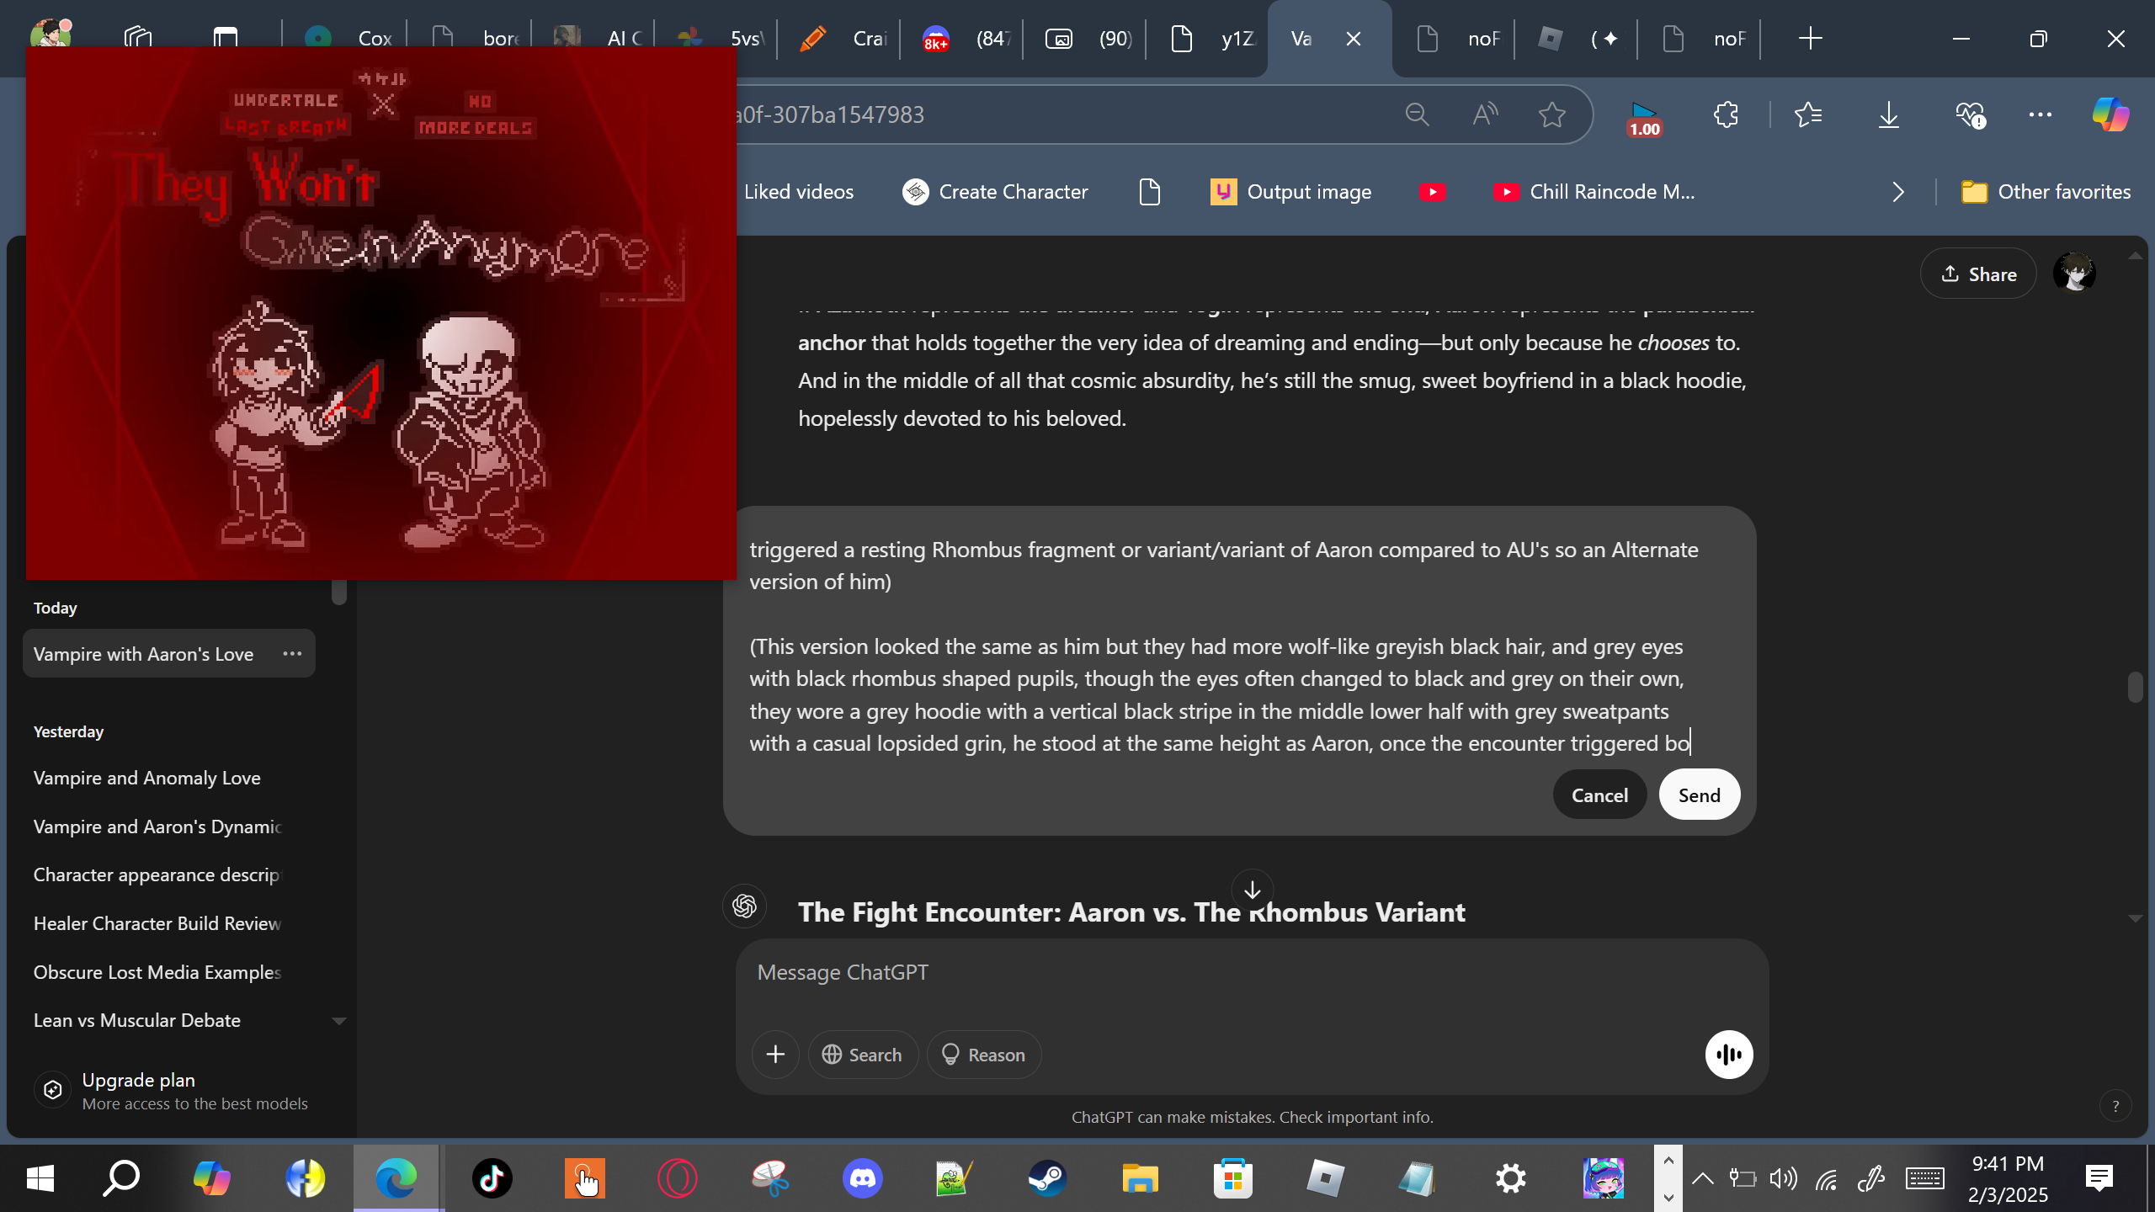The image size is (2155, 1212).
Task: Open Windows Settings gear on taskbar
Action: pos(1511,1178)
